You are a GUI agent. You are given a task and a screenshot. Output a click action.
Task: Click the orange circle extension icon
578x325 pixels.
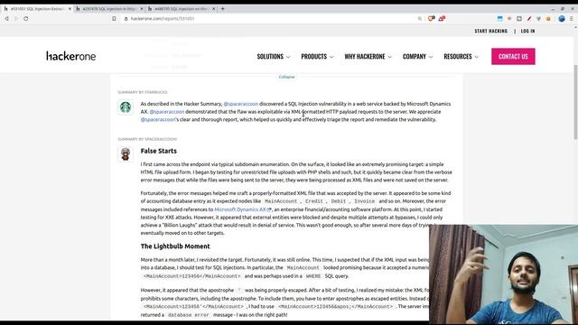(548, 18)
